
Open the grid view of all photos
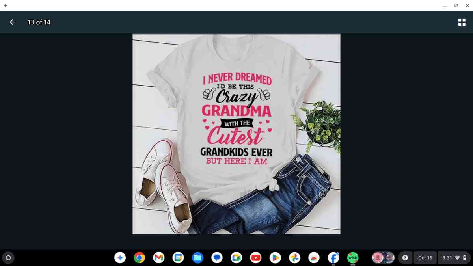coord(462,22)
